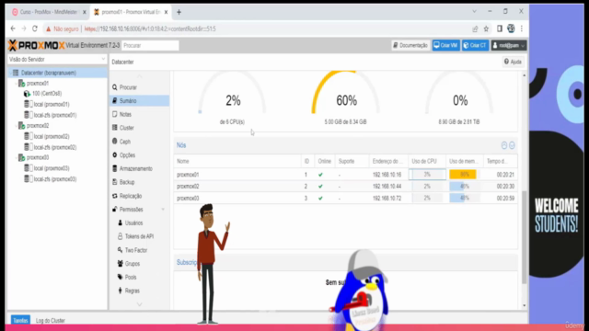Select local (proxmox02) storage in tree

[x=52, y=137]
